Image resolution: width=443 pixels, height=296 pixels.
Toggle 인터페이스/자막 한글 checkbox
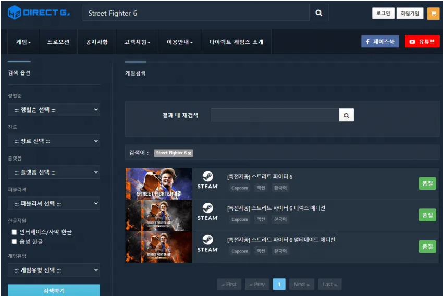pyautogui.click(x=14, y=232)
